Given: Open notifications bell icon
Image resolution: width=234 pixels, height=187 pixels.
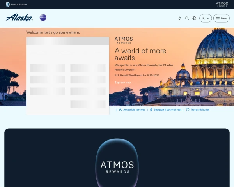Looking at the screenshot, I should tap(180, 18).
